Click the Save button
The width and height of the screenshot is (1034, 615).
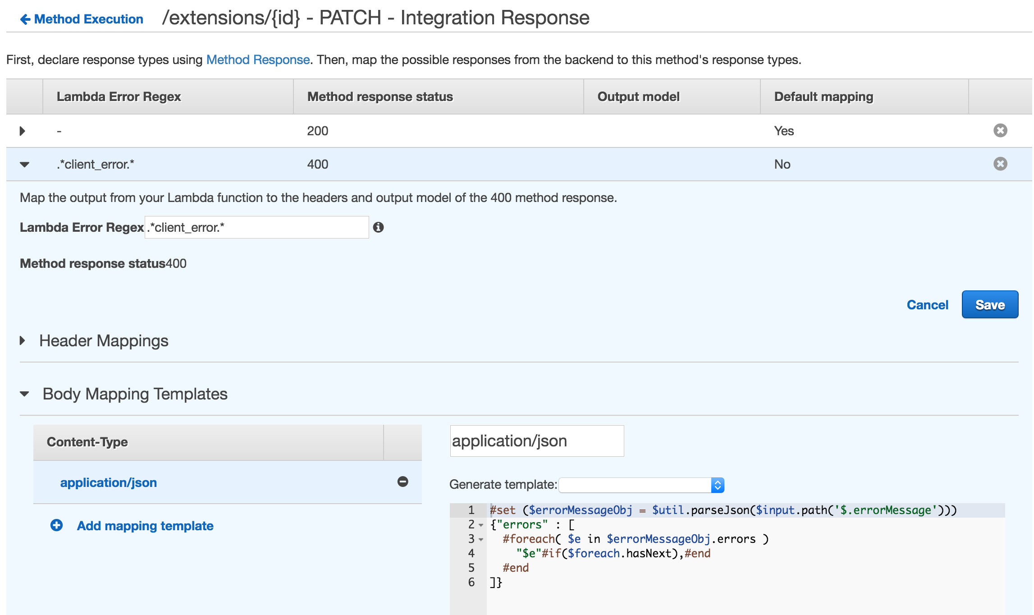(990, 304)
